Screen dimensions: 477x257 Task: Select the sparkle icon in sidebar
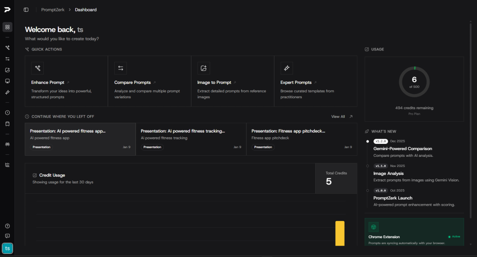click(7, 92)
